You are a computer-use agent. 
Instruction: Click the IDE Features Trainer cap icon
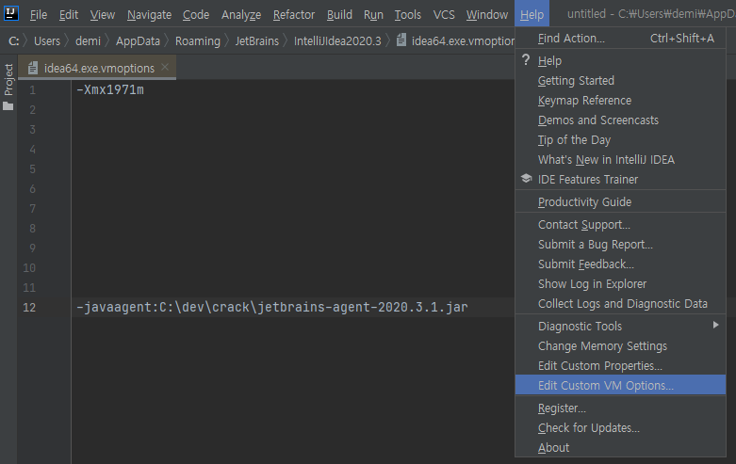click(x=526, y=179)
